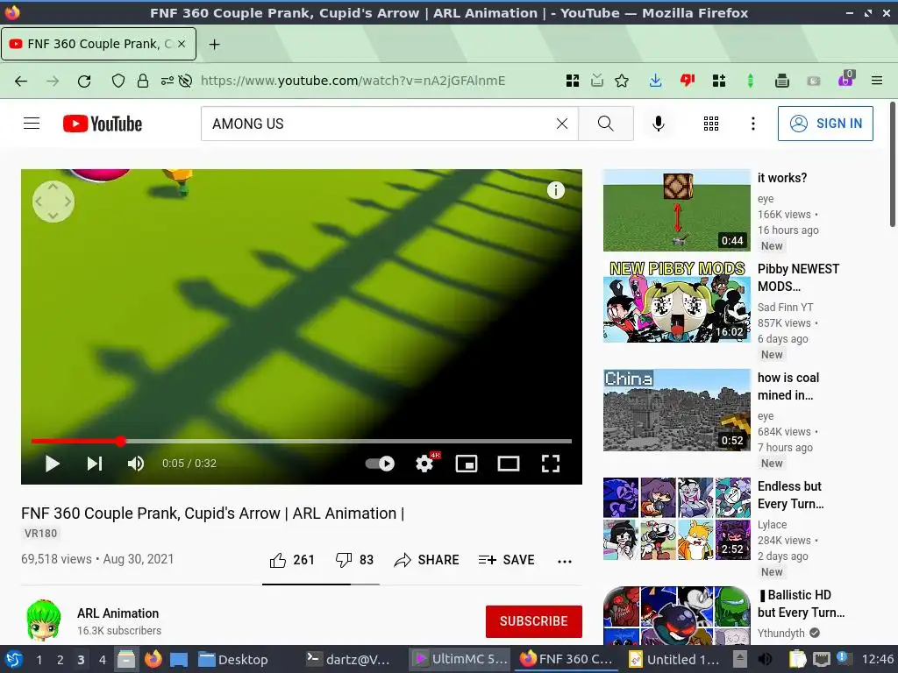
Task: Open Firefox downloads arrow icon
Action: [x=656, y=81]
